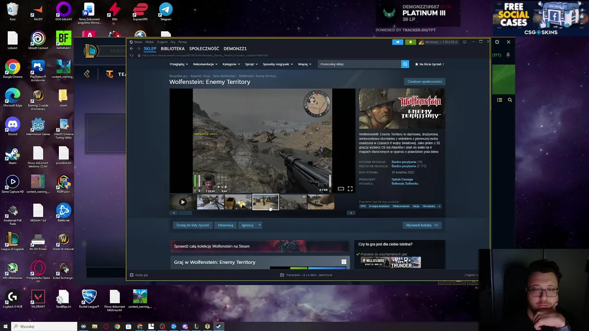The width and height of the screenshot is (589, 331).
Task: Launch GOG Galaxy desktop shortcut
Action: [64, 11]
